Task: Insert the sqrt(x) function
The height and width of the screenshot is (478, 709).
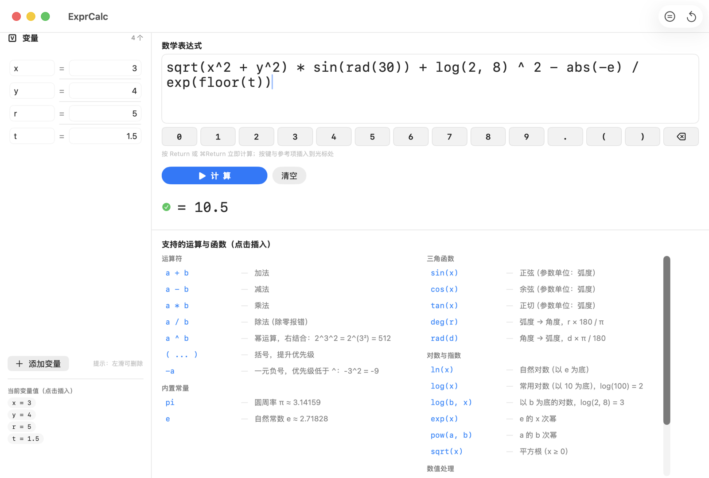Action: [446, 451]
